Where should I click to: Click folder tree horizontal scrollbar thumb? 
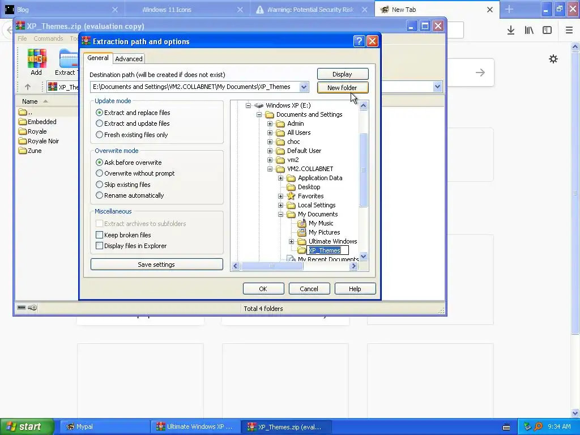click(272, 266)
